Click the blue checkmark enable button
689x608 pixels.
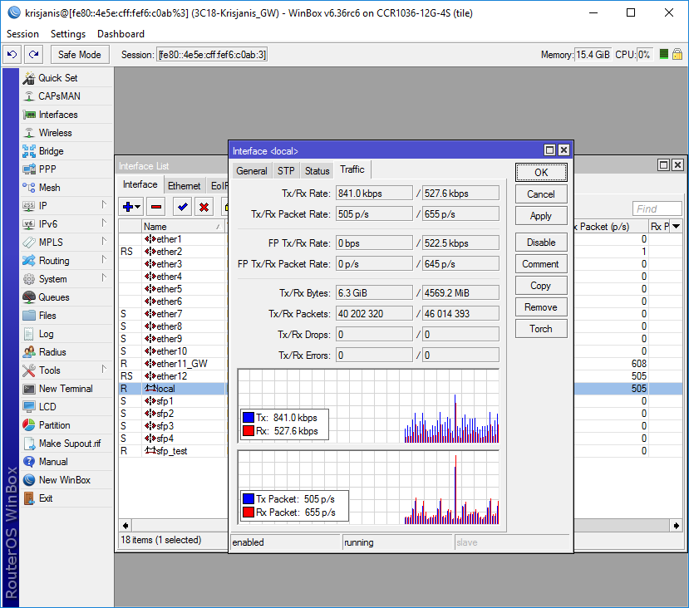182,206
